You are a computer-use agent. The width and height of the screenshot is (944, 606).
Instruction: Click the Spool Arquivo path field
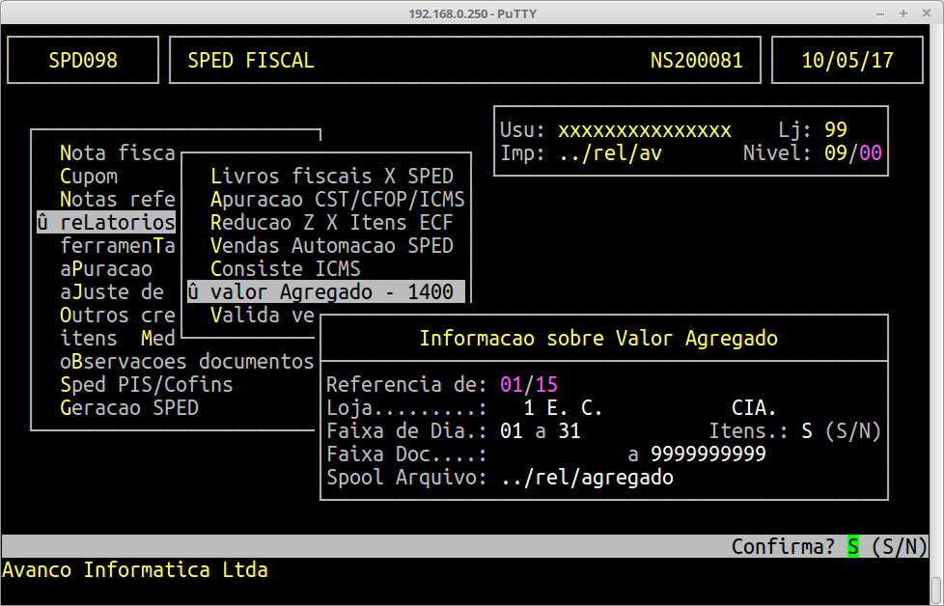point(587,478)
